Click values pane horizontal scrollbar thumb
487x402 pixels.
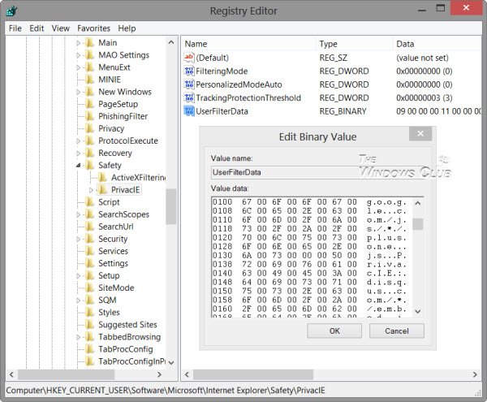click(x=253, y=374)
